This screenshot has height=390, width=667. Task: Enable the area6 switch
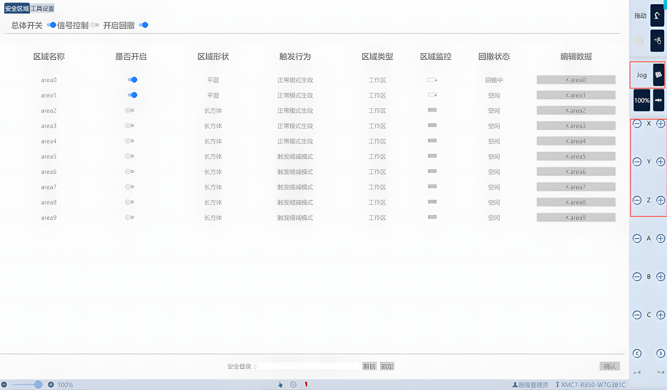pyautogui.click(x=130, y=172)
